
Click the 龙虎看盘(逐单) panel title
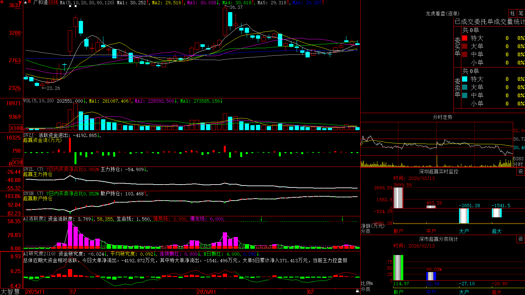[442, 13]
